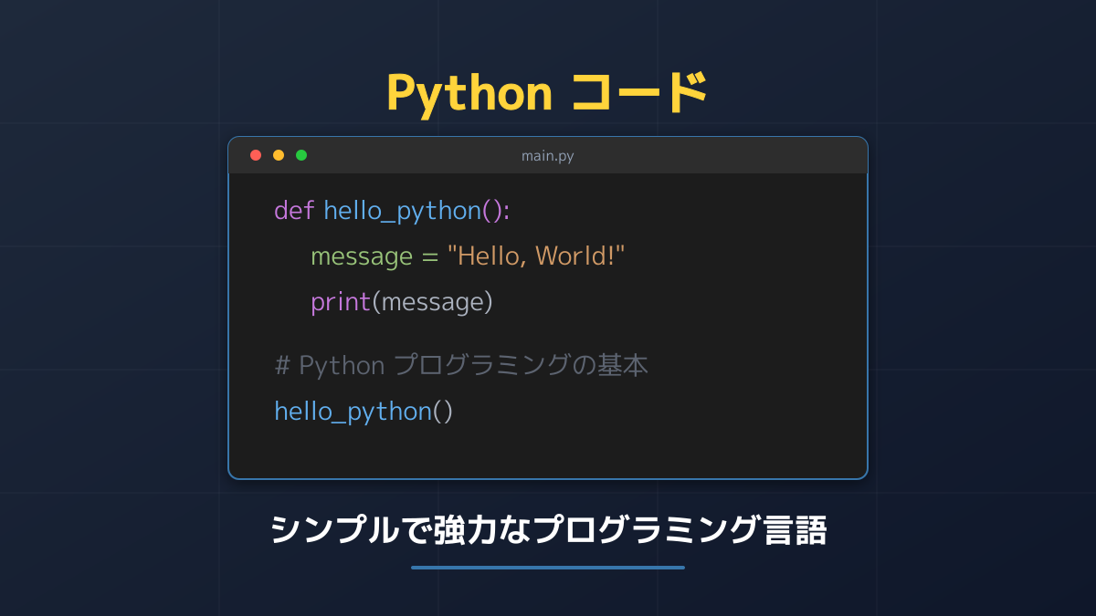
Task: Click the red close dot
Action: point(256,155)
